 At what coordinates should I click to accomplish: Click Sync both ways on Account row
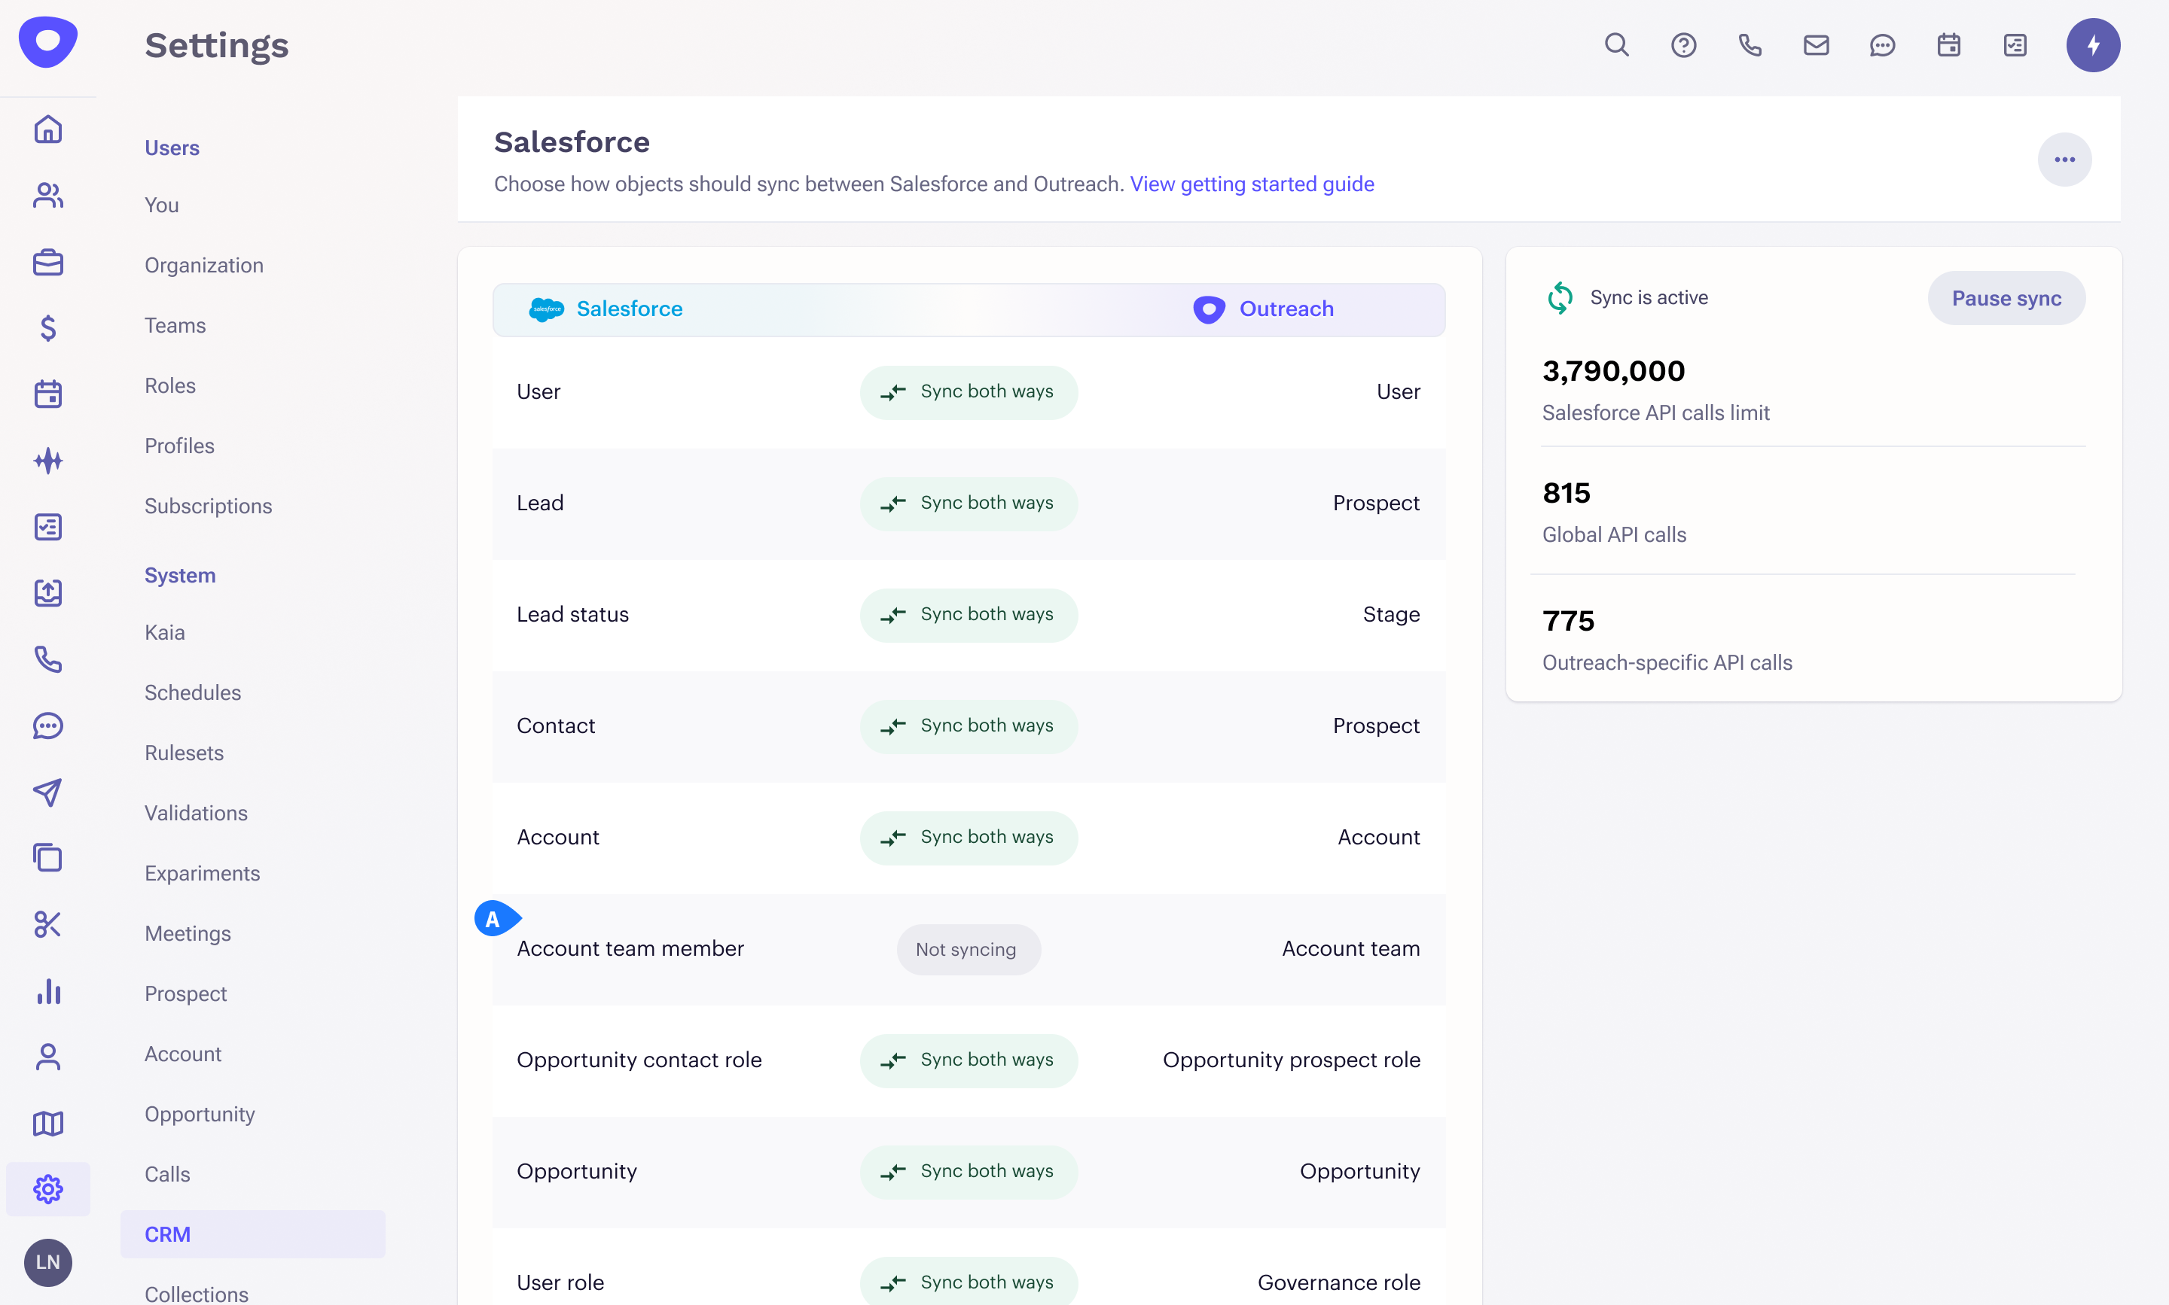(x=968, y=838)
